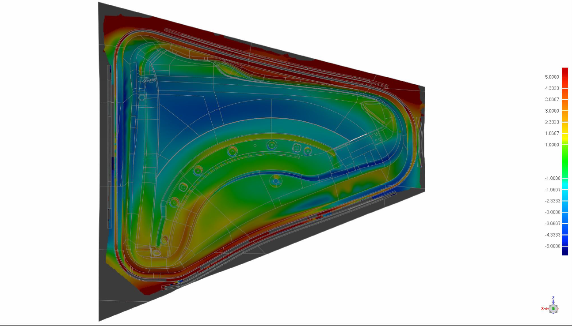This screenshot has width=572, height=326.
Task: Click the -4.3333 legend scale label
Action: coord(552,235)
